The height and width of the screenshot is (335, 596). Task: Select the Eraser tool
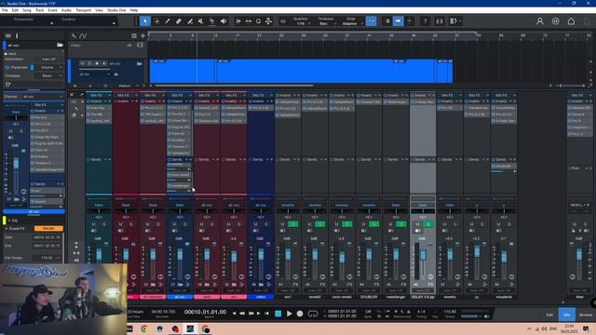point(178,21)
